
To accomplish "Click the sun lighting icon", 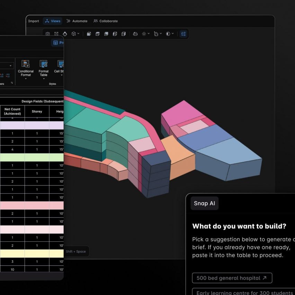I will coord(144,34).
